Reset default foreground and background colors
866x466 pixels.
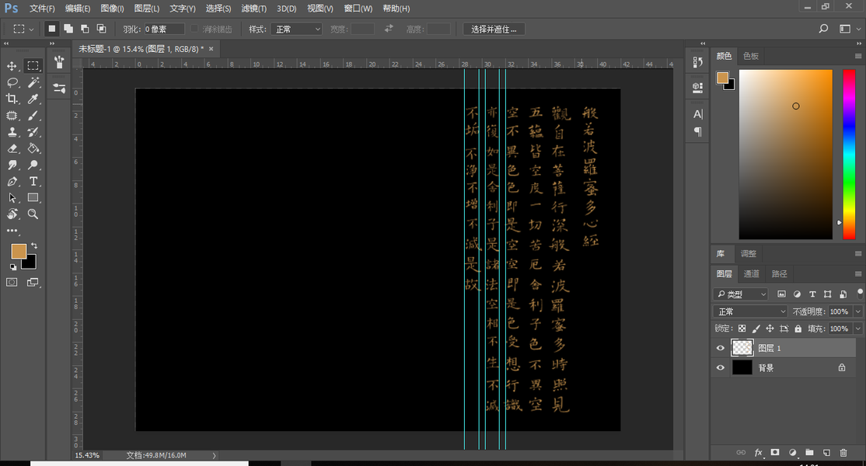point(12,267)
